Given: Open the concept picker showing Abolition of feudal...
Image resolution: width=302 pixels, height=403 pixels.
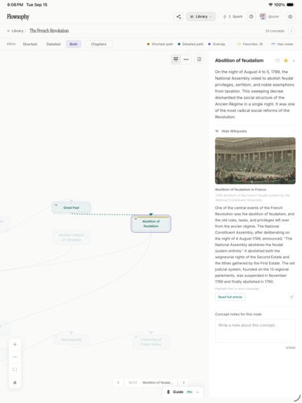Looking at the screenshot, I should click(x=152, y=383).
